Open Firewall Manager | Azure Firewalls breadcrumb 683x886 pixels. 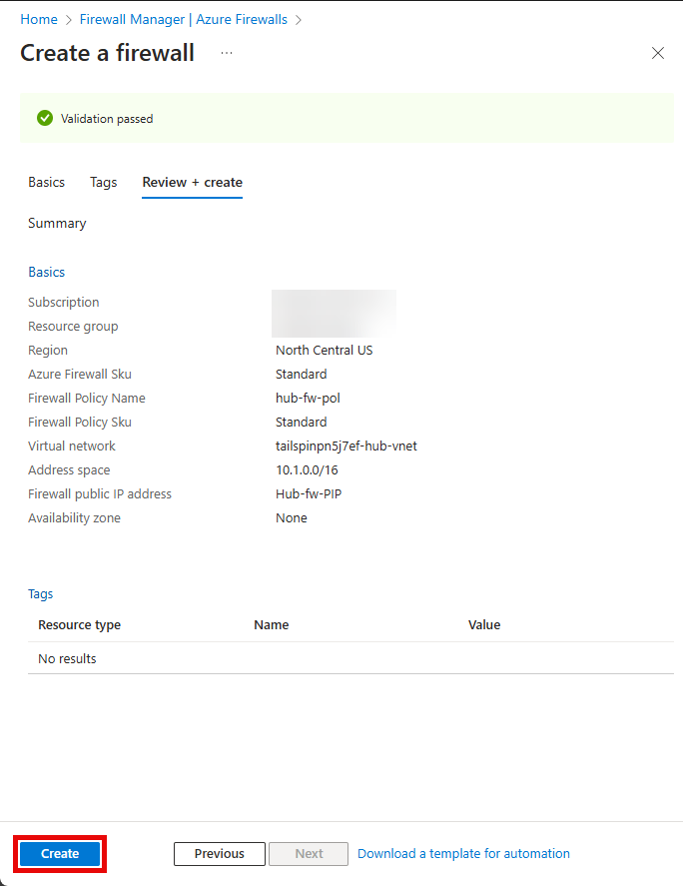pos(184,19)
